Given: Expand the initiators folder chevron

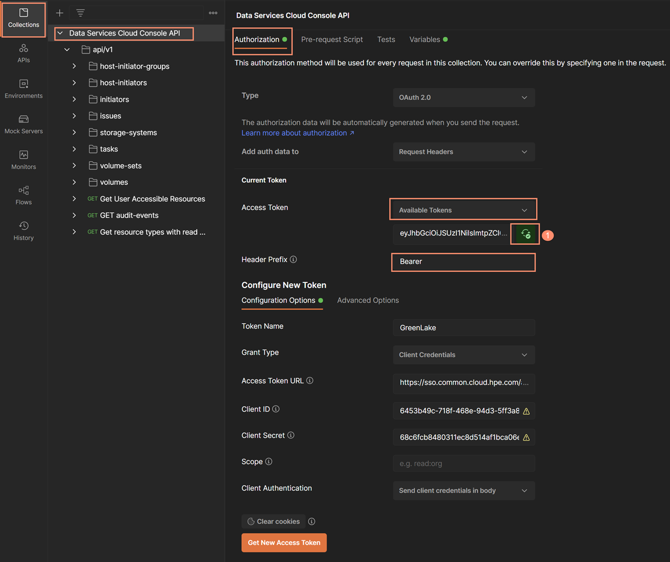Looking at the screenshot, I should 74,100.
